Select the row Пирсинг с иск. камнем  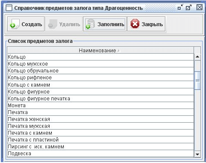tap(101, 147)
